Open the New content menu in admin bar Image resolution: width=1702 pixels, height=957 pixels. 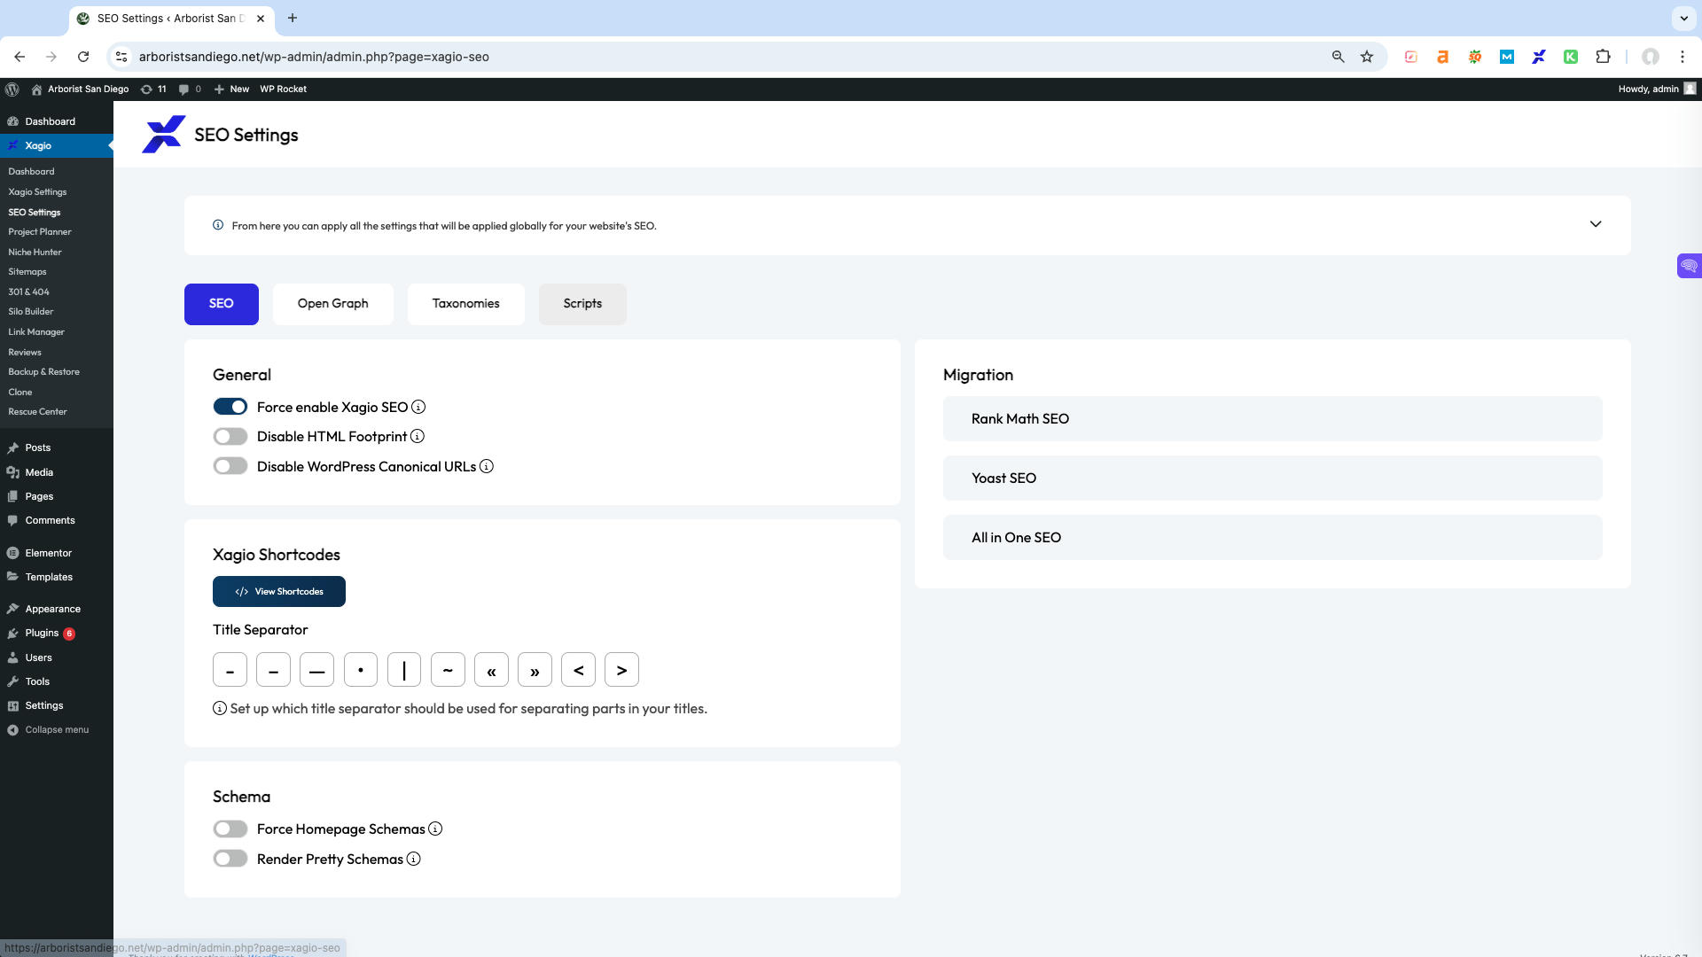click(x=231, y=89)
